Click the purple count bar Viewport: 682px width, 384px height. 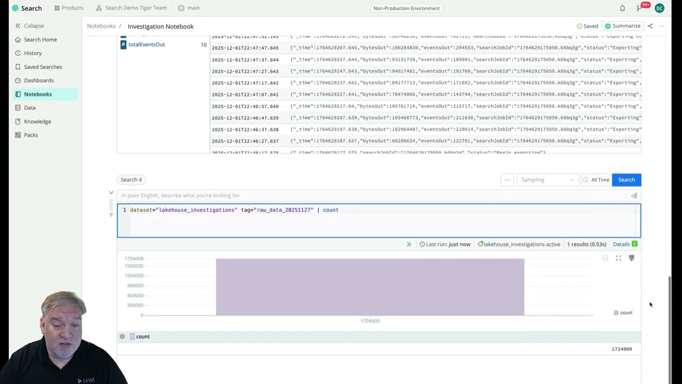370,287
